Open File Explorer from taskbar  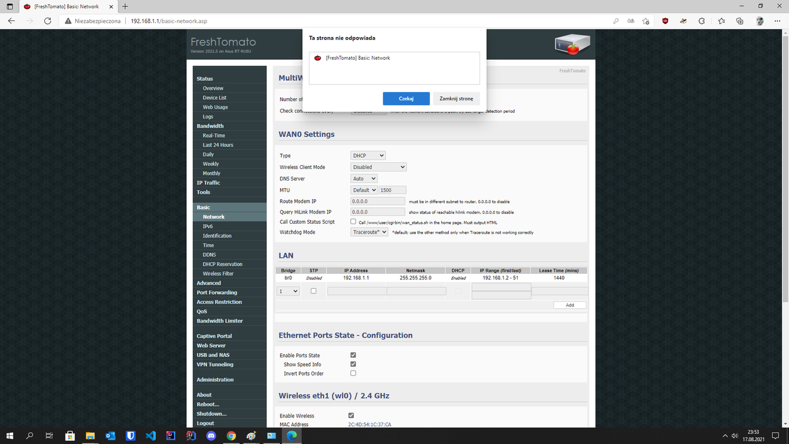pos(90,435)
